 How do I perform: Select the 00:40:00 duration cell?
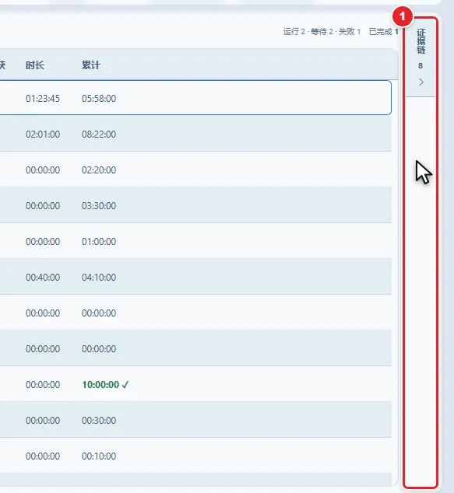43,278
